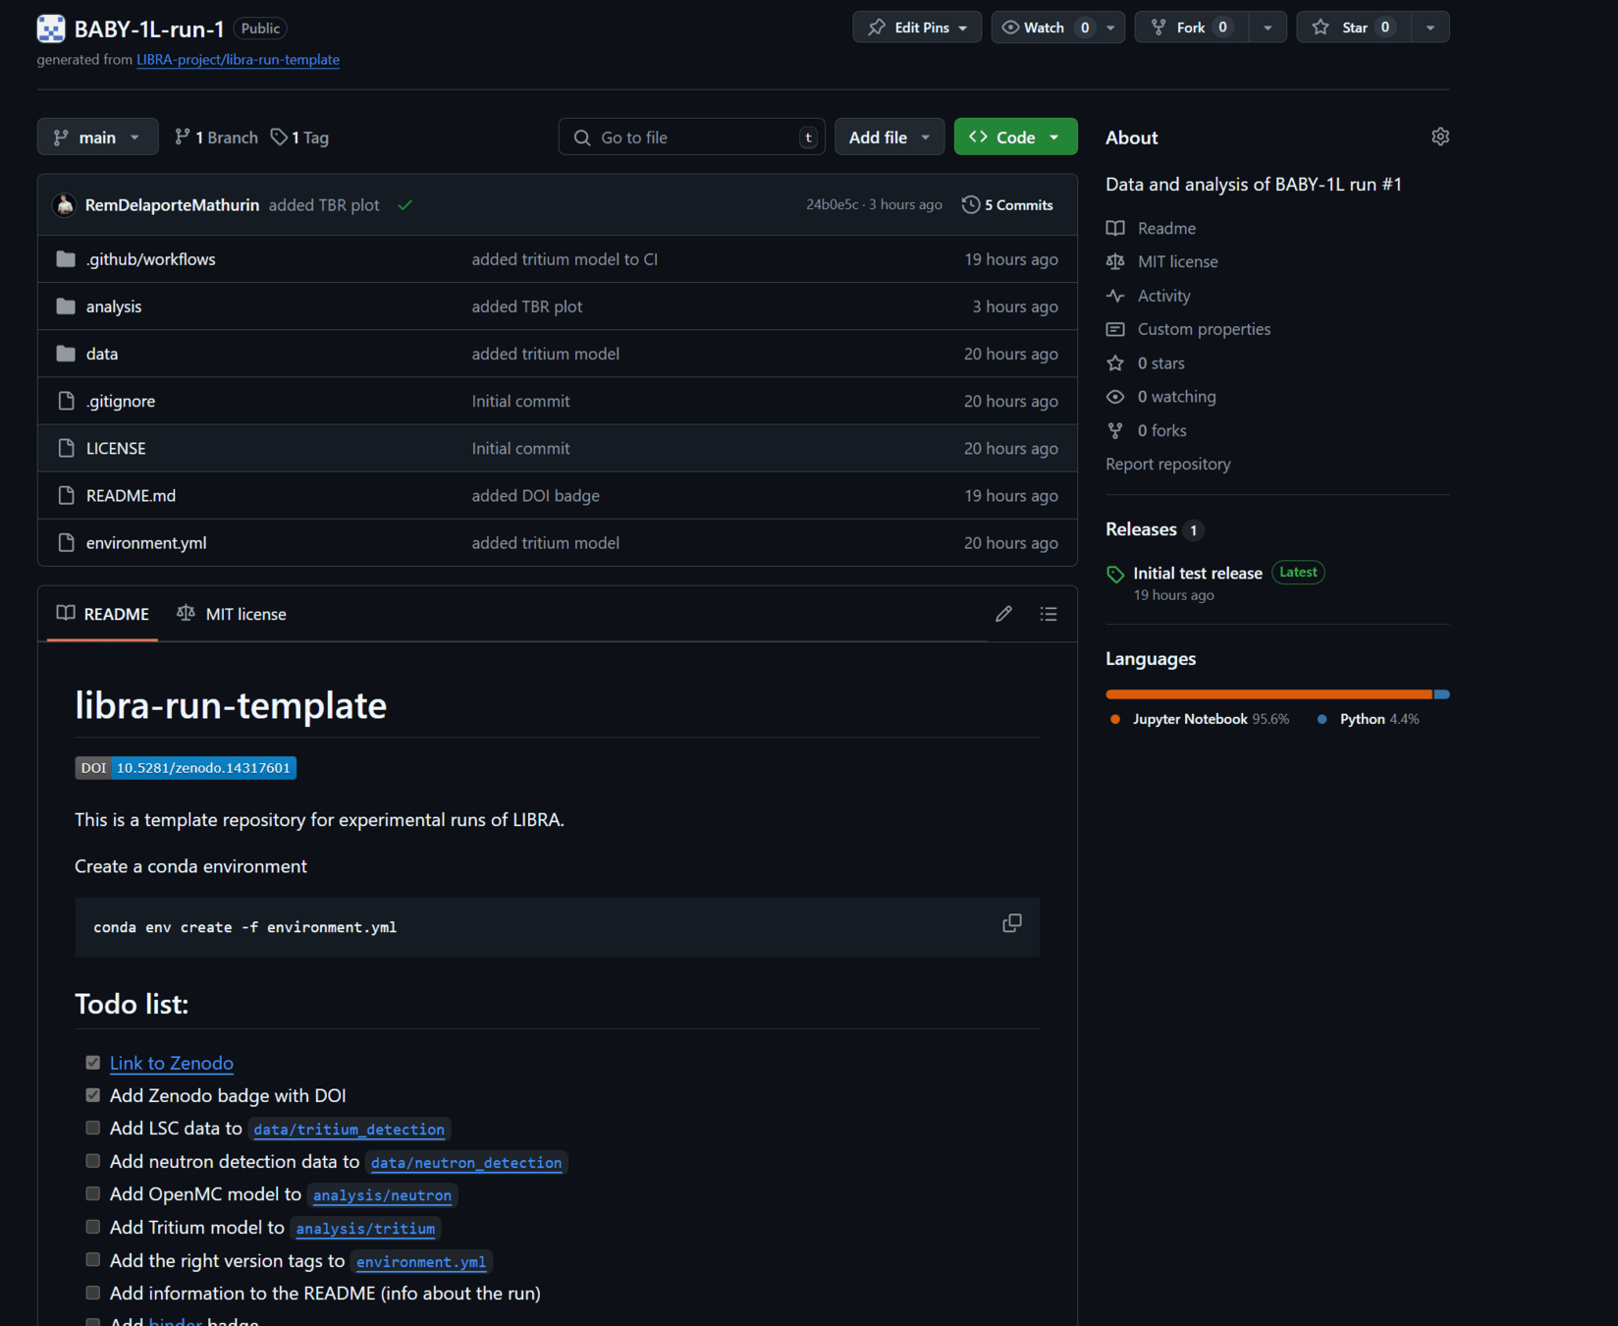Click the DOI zenodo badge
This screenshot has height=1326, width=1618.
[186, 768]
